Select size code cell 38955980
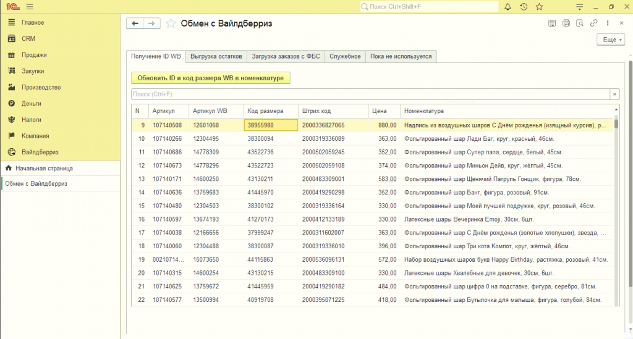The image size is (633, 339). pos(271,125)
